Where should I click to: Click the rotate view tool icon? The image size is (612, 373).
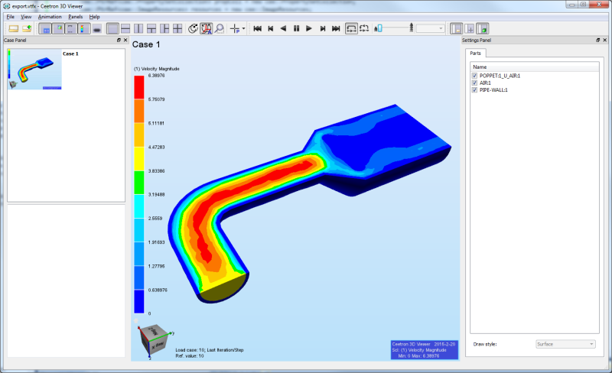pyautogui.click(x=193, y=28)
